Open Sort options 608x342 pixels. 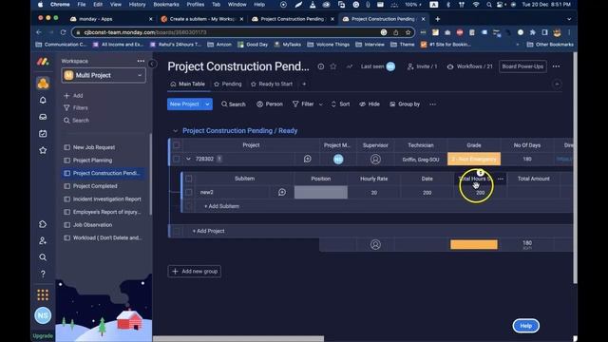pyautogui.click(x=340, y=104)
